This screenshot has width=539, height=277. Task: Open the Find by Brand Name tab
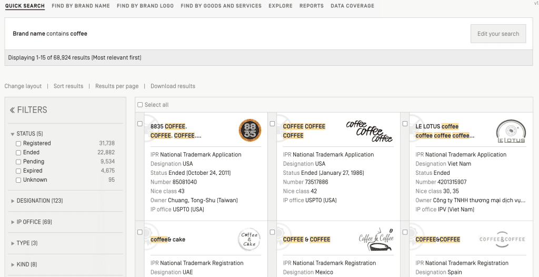coord(81,6)
